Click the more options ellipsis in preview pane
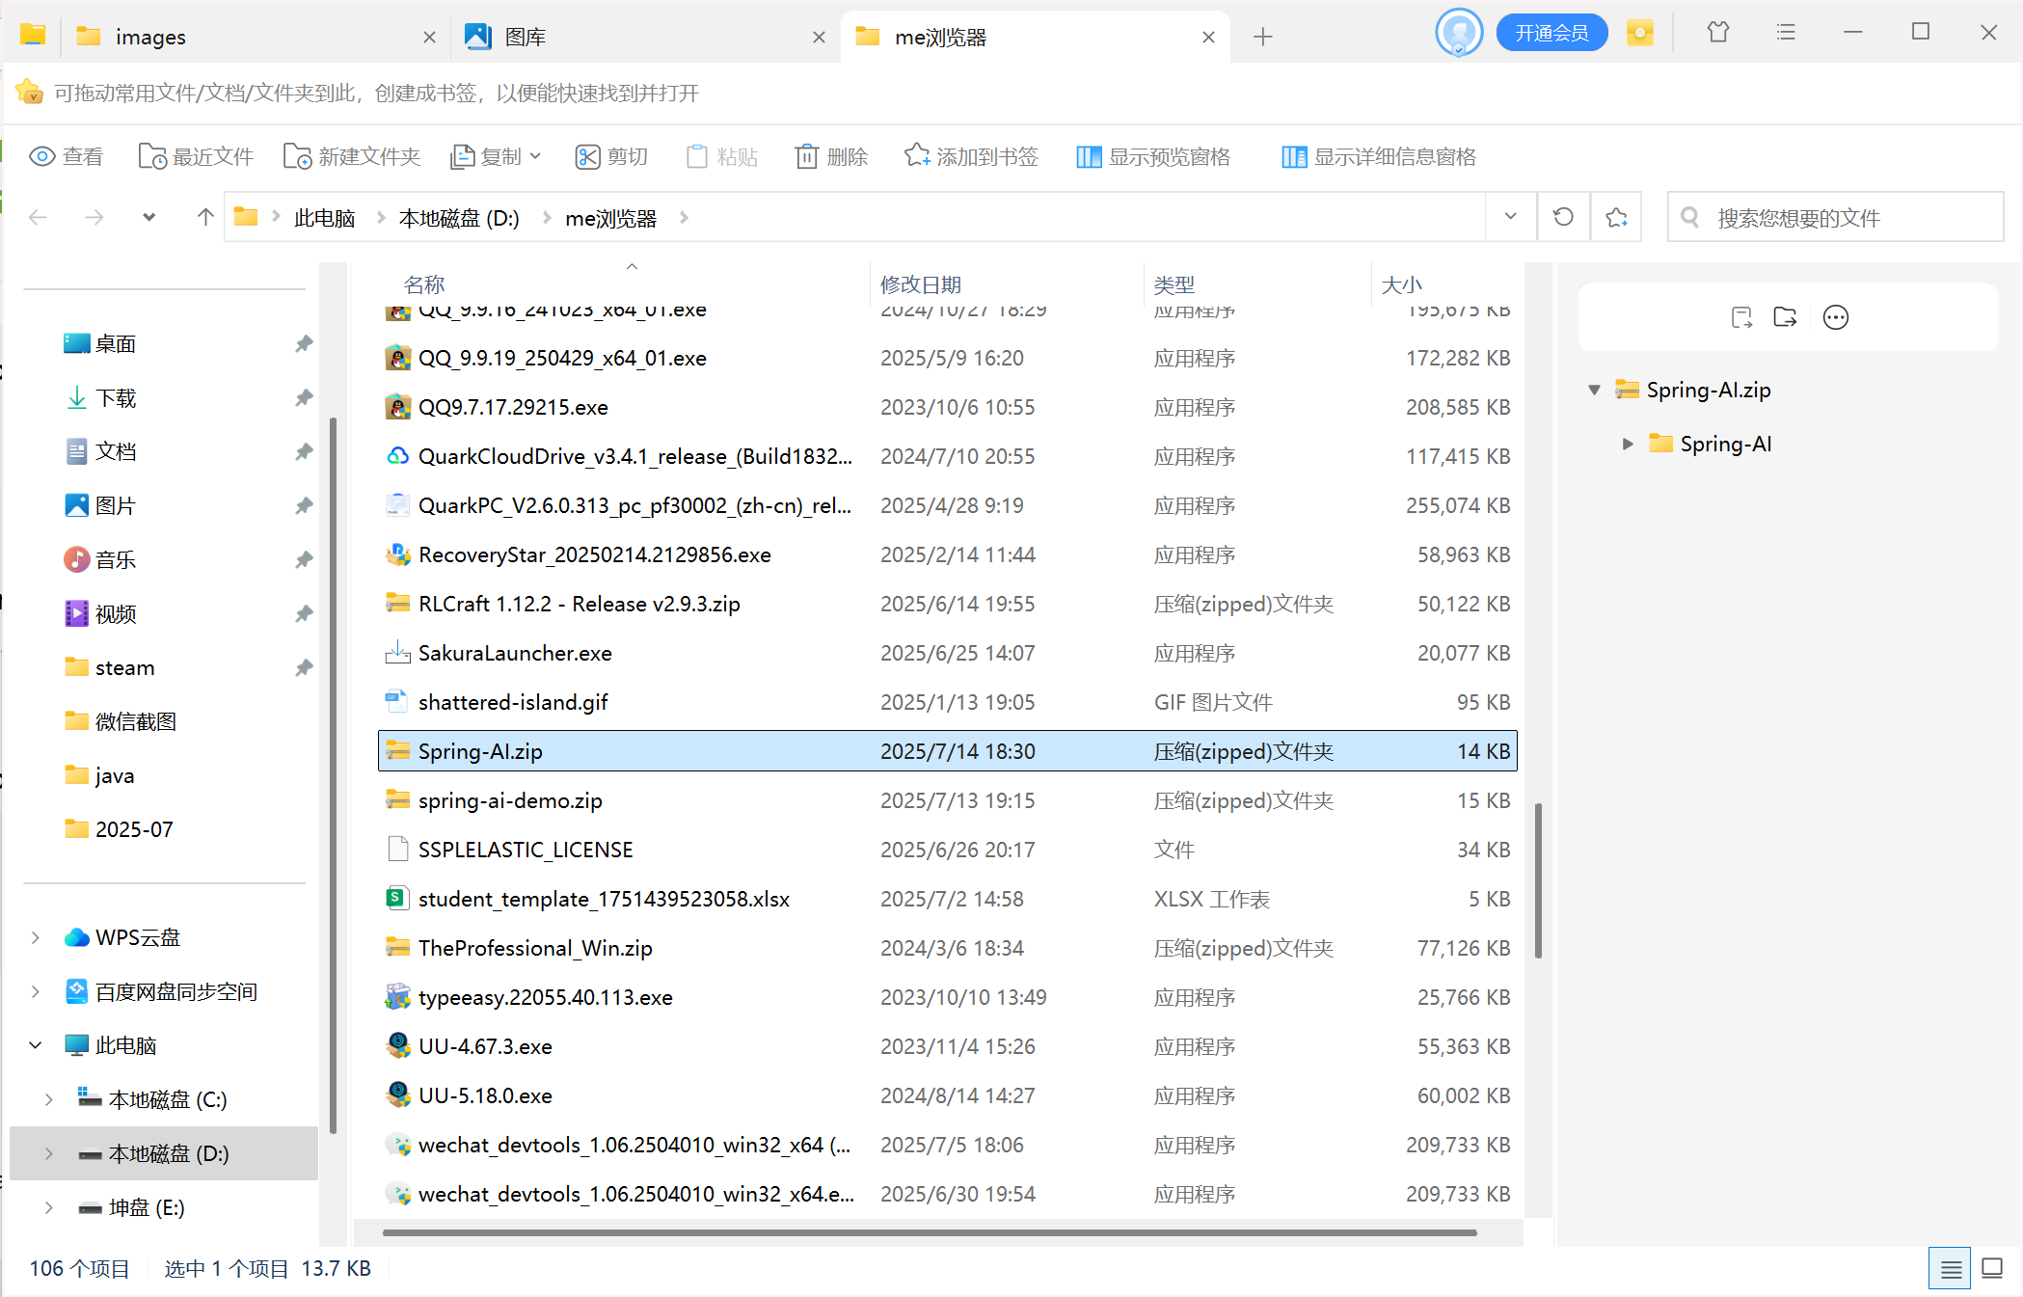The image size is (2023, 1297). click(x=1836, y=317)
